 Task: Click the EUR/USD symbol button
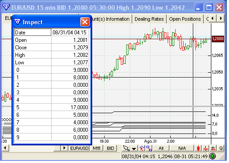79,148
